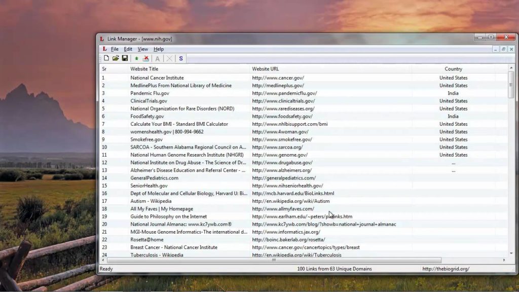Click the Link Manager title bar logo
The image size is (519, 292).
point(101,39)
